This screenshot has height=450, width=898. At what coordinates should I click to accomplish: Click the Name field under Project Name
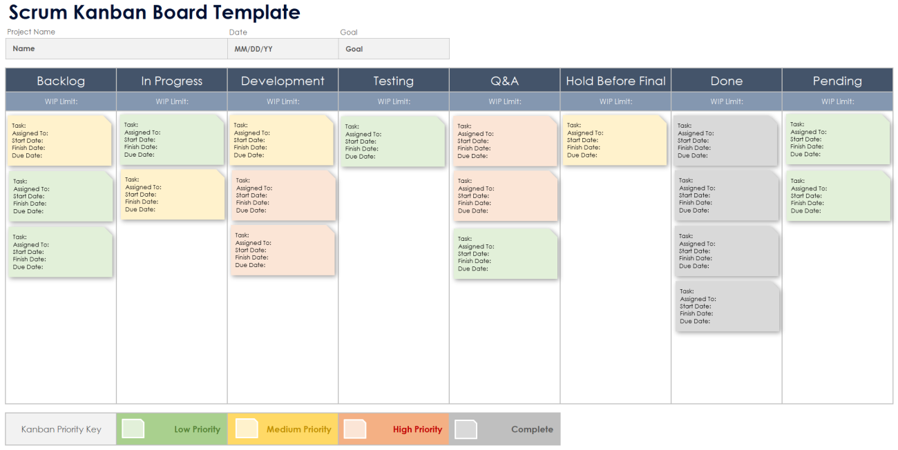[116, 48]
